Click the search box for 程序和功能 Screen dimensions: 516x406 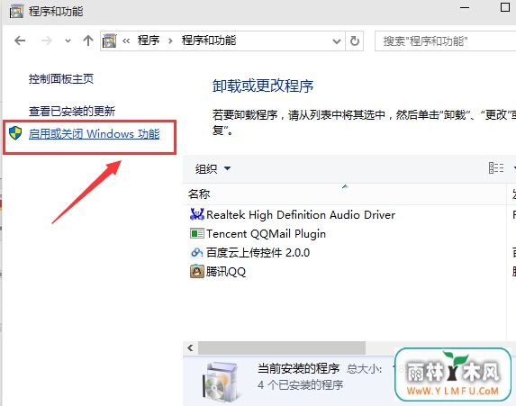pos(445,41)
